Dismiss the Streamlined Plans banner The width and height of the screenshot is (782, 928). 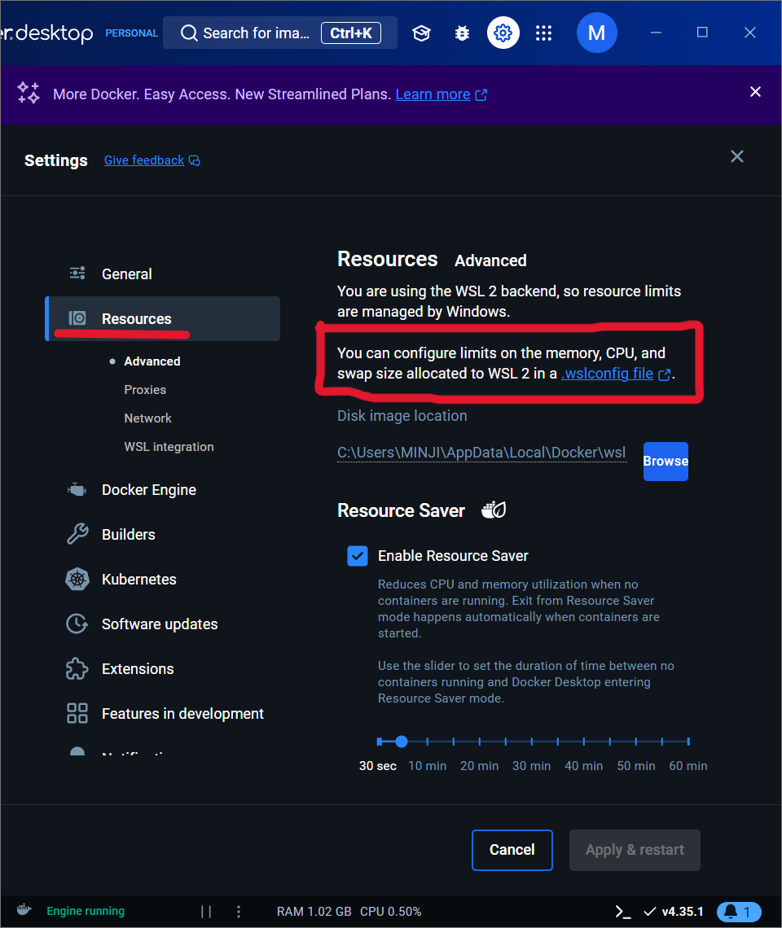755,92
